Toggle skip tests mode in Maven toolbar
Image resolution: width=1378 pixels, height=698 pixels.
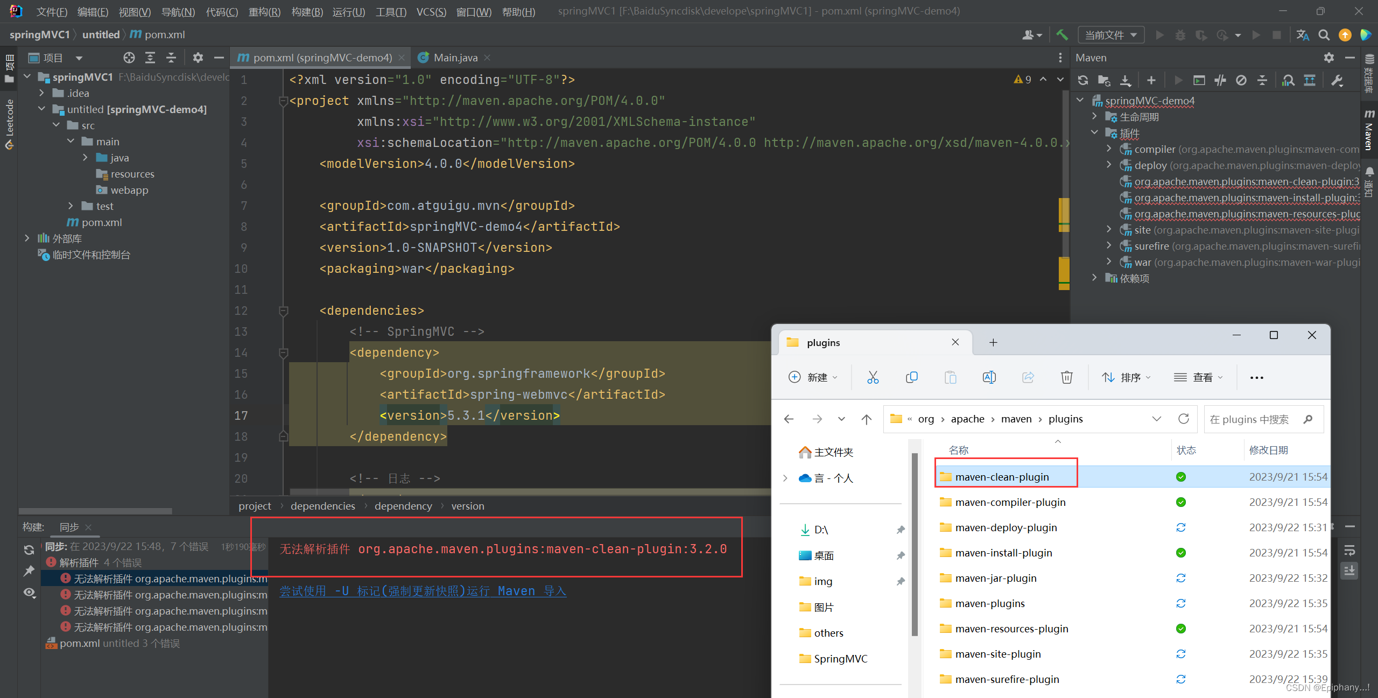1241,81
